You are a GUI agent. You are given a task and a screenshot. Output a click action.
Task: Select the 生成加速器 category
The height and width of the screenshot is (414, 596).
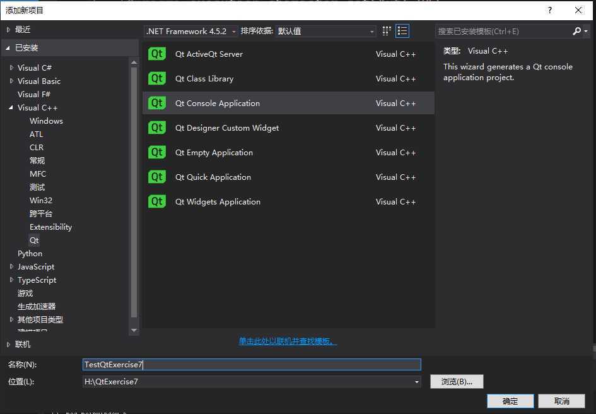pyautogui.click(x=37, y=306)
